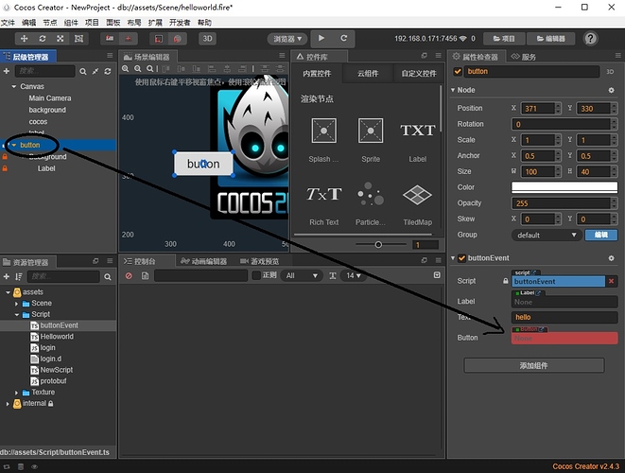Click the hierarchy search magnifier icon
Screen dimensions: 625x473
tap(83, 71)
